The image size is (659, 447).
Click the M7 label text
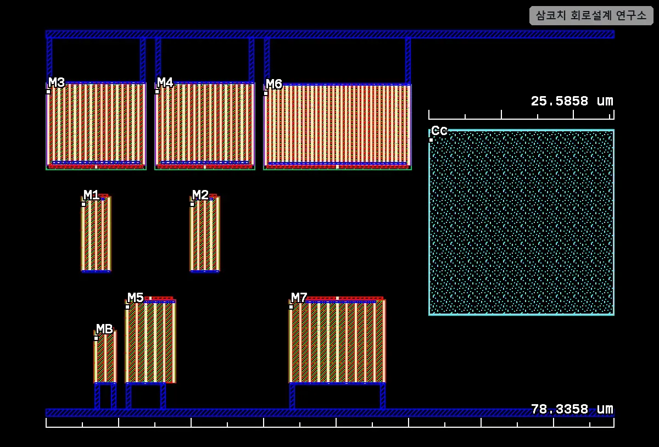click(x=299, y=298)
